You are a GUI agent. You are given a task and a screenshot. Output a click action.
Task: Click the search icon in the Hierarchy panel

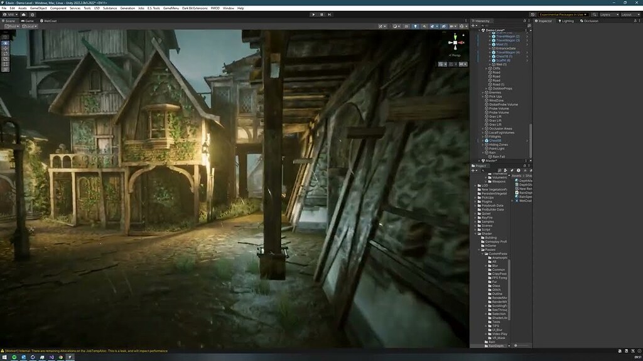point(483,25)
